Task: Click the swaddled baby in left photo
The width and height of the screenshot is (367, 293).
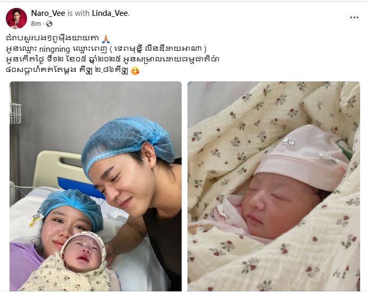Action: click(68, 263)
